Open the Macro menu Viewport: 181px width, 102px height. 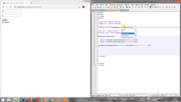[137, 5]
